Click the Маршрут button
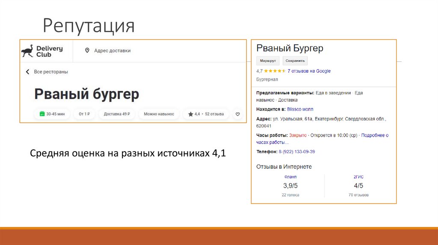The width and height of the screenshot is (438, 245). click(x=268, y=61)
